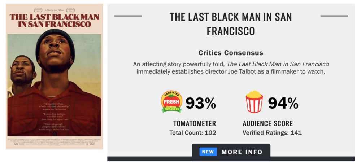Select the AUDIENCE SCORE label
The width and height of the screenshot is (361, 166).
[x=268, y=123]
